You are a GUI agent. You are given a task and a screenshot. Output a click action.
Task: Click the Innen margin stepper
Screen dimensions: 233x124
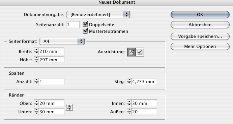[x=129, y=103]
